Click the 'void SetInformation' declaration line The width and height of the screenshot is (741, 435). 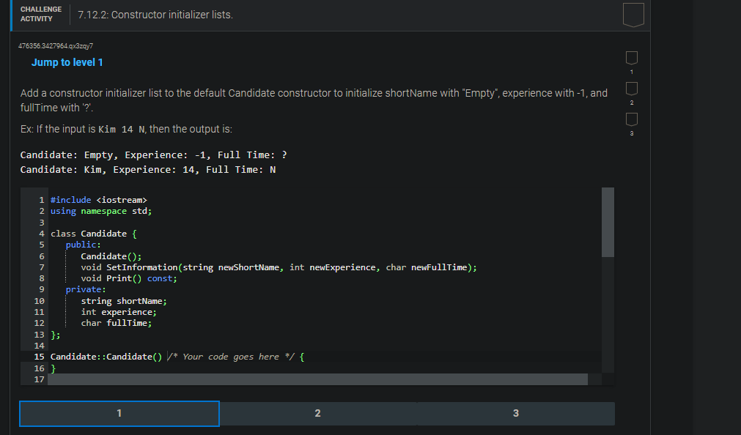pos(279,267)
